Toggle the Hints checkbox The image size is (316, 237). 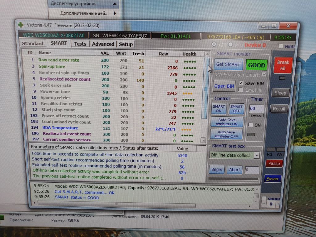(x=281, y=46)
